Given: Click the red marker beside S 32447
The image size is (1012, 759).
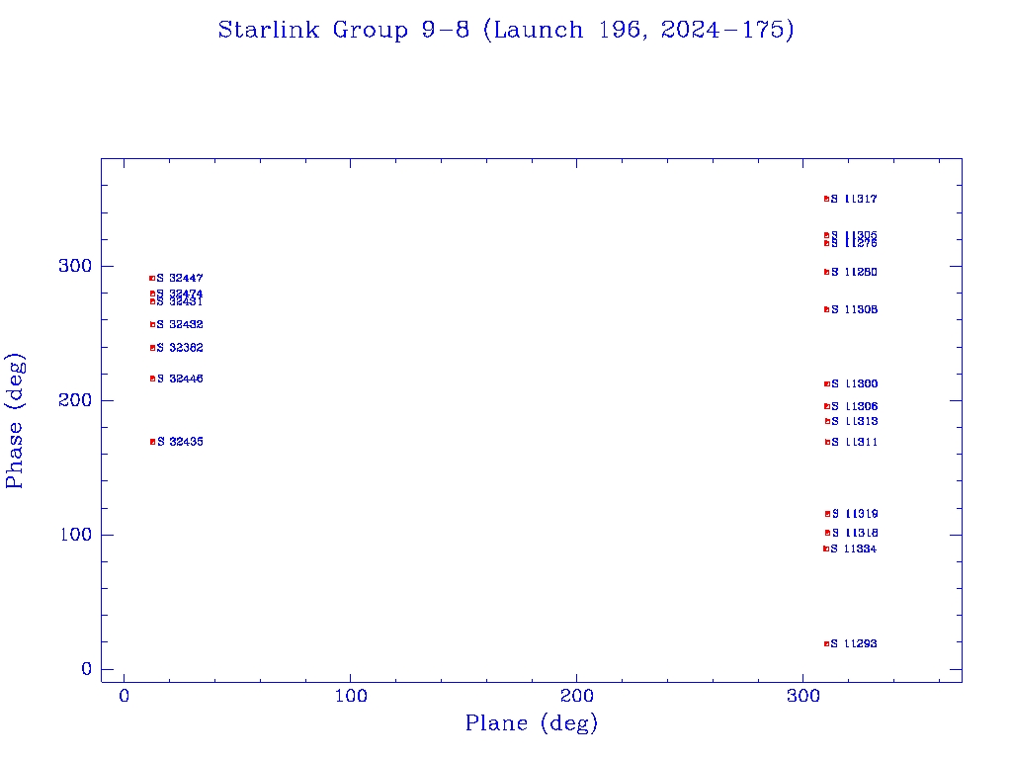Looking at the screenshot, I should coord(152,278).
